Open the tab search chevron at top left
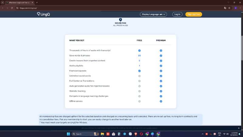Viewport: 243px width, 137px height. pos(2,2)
